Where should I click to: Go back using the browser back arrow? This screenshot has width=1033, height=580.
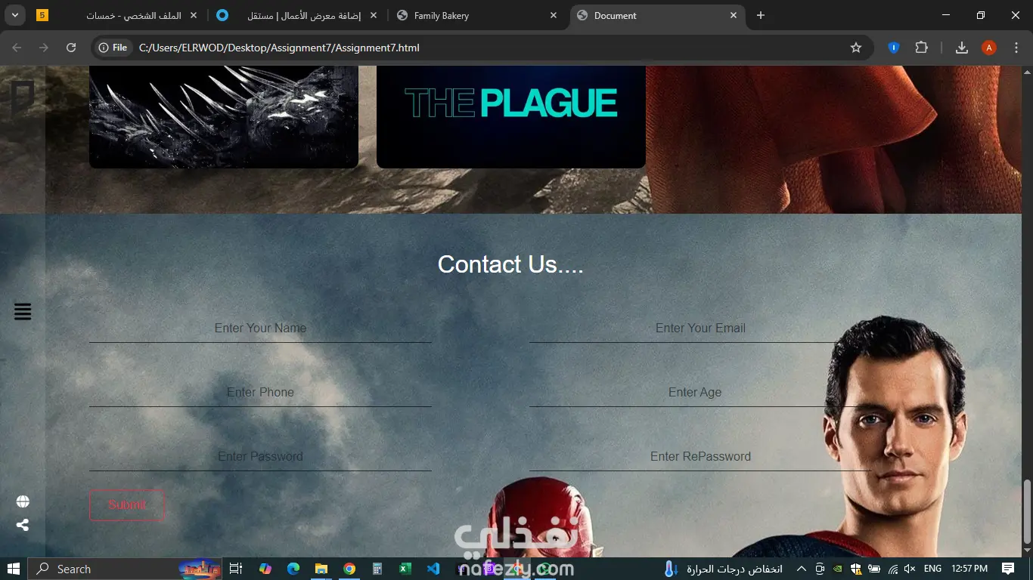(17, 48)
